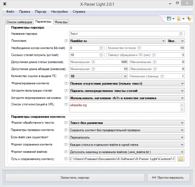The width and height of the screenshot is (195, 187).
Task: Expand the Вкл. on/off dropdown
Action: pyautogui.click(x=176, y=41)
